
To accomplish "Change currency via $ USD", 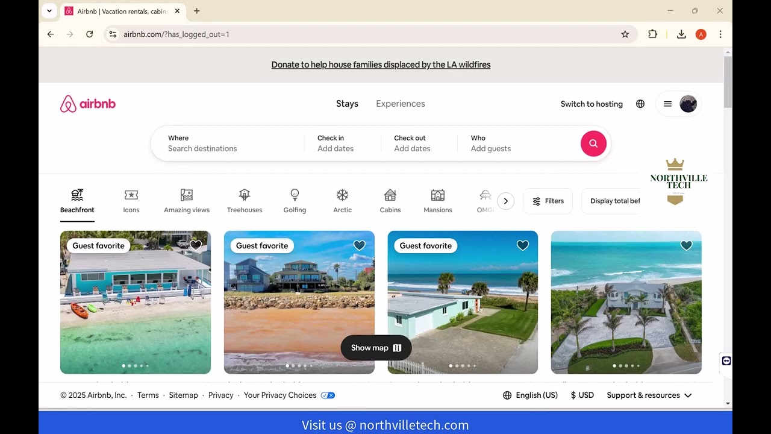I will coord(582,395).
